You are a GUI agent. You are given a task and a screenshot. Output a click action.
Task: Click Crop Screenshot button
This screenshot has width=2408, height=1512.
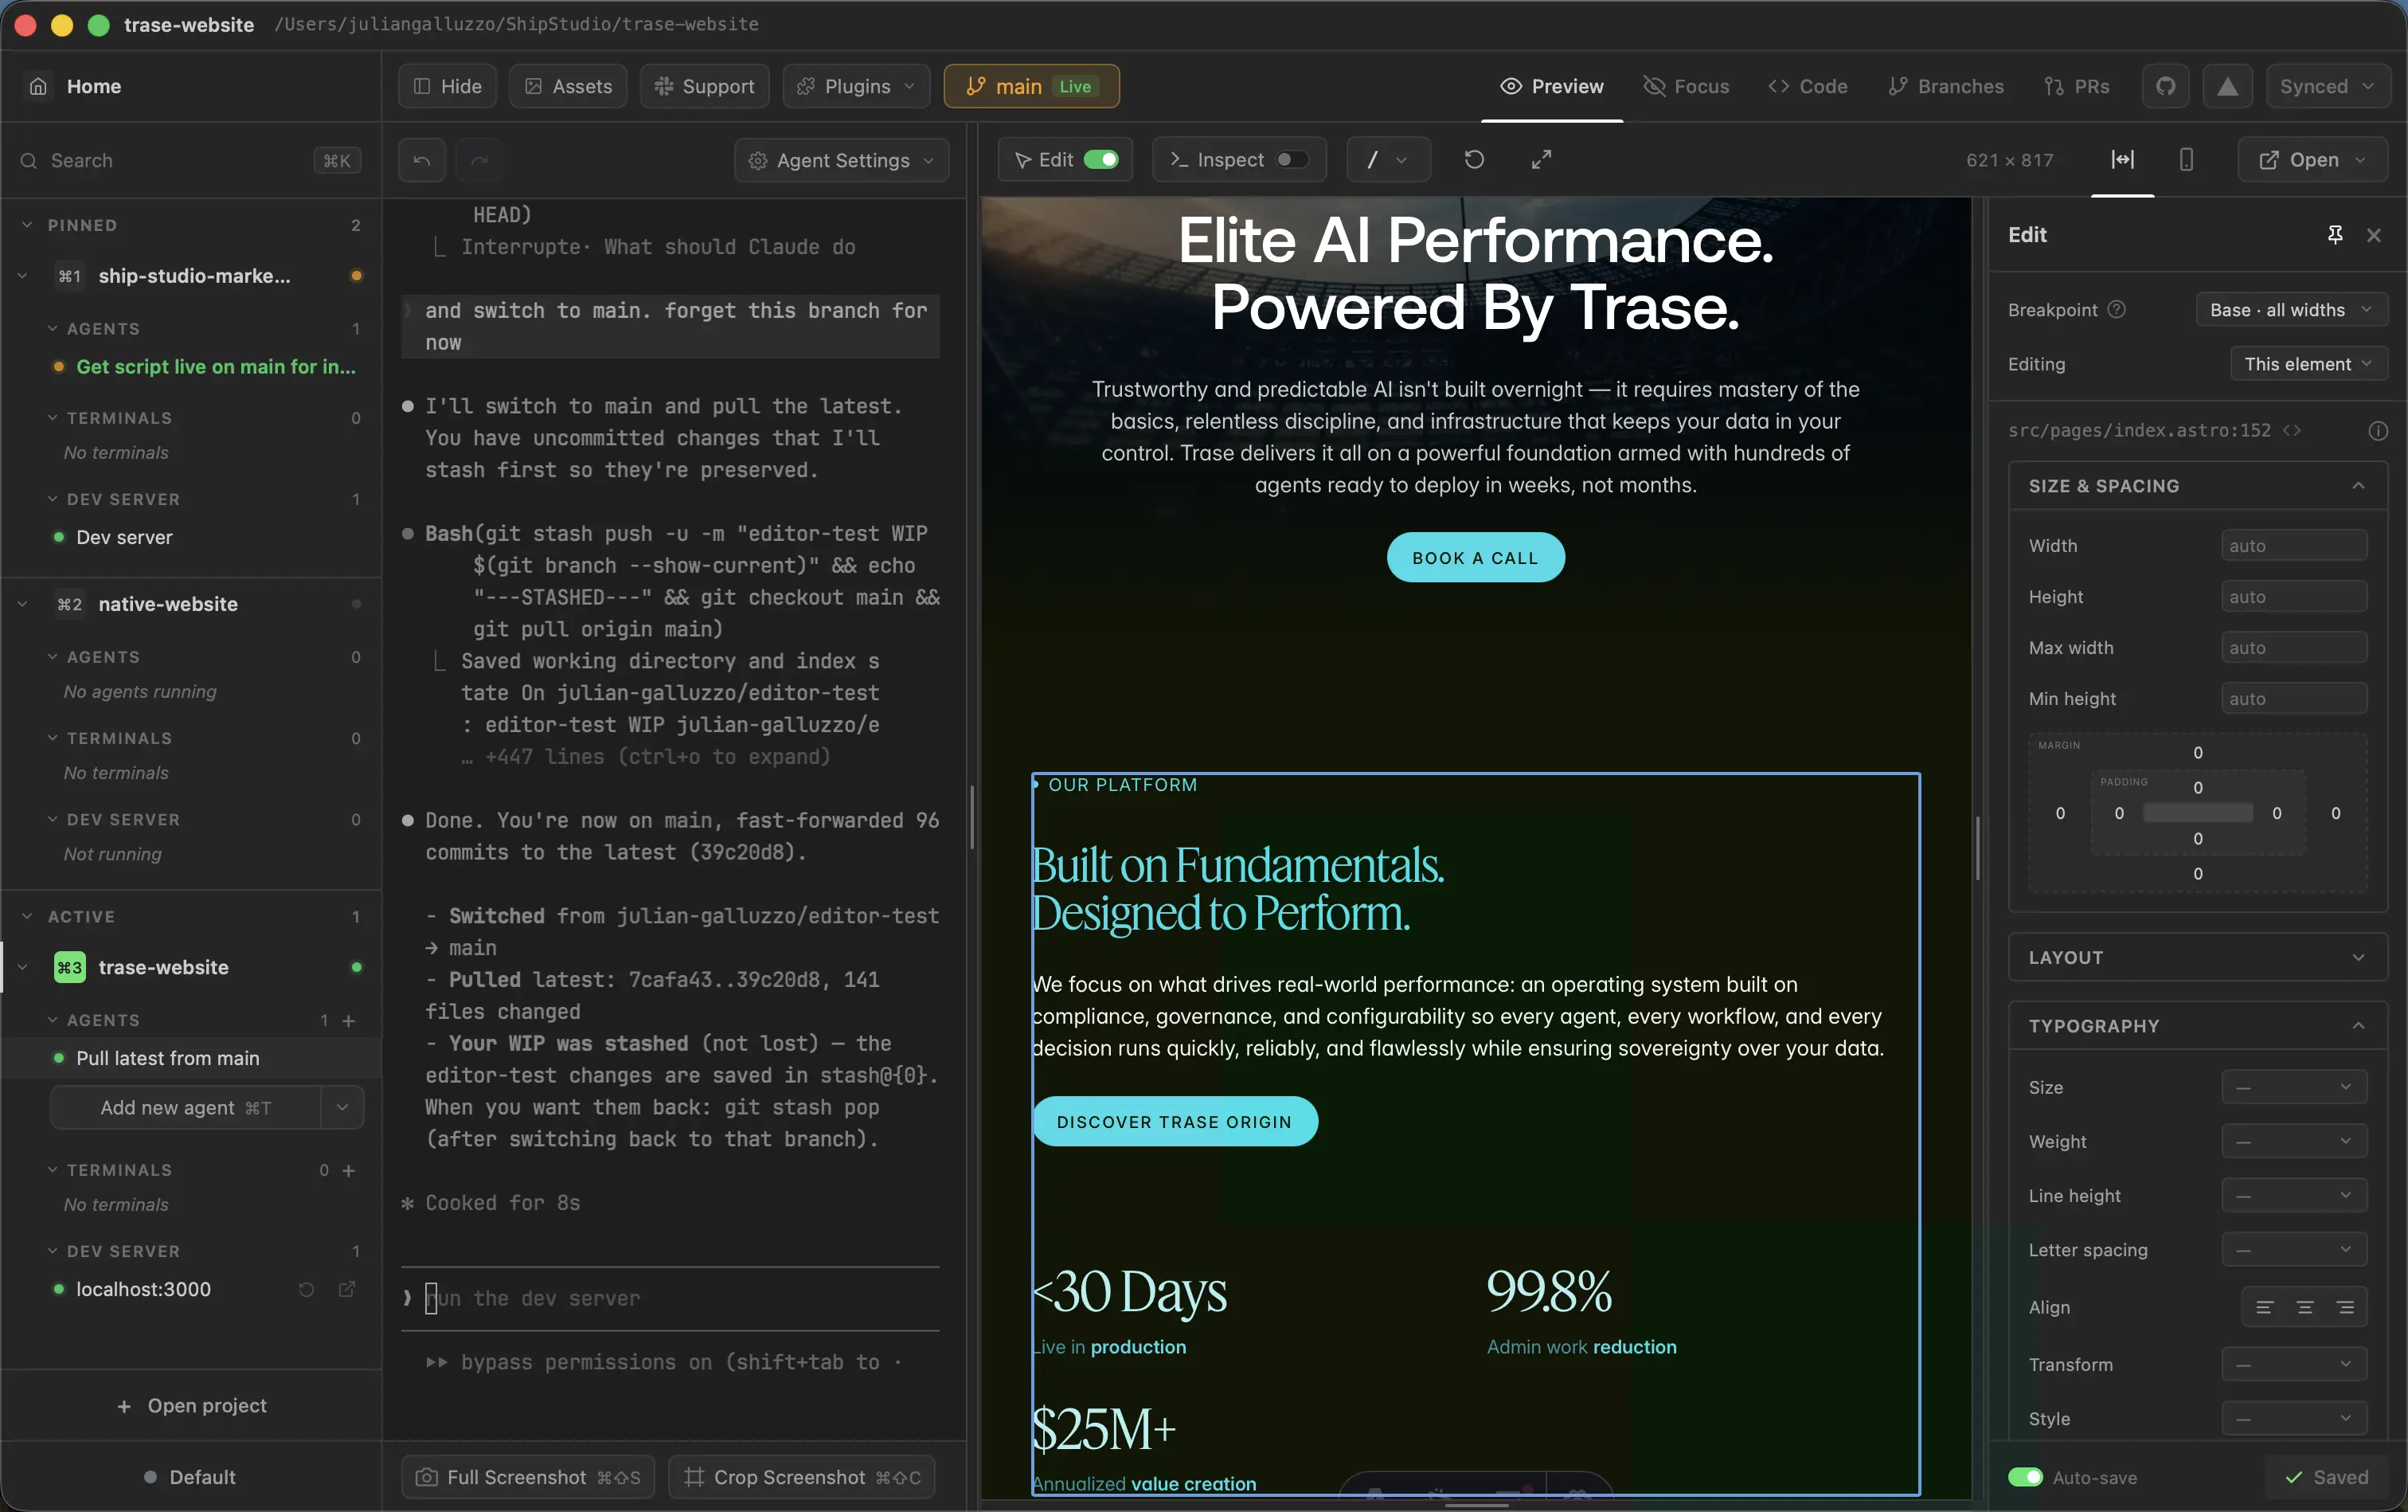coord(802,1477)
